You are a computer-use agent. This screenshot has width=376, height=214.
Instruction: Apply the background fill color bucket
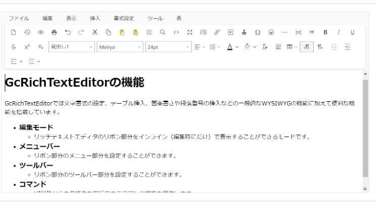[x=247, y=47]
